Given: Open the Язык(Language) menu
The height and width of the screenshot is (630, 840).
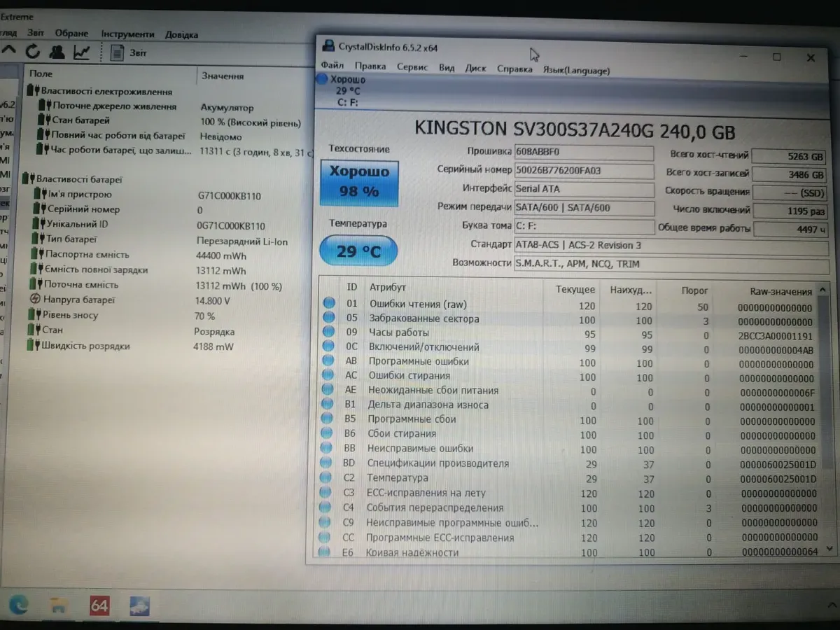Looking at the screenshot, I should click(x=576, y=70).
